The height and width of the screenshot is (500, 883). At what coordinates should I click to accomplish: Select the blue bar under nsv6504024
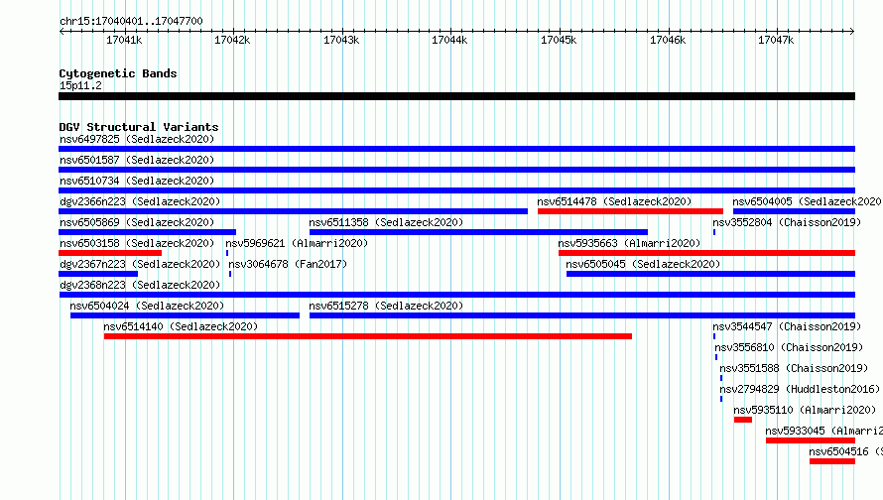tap(185, 315)
